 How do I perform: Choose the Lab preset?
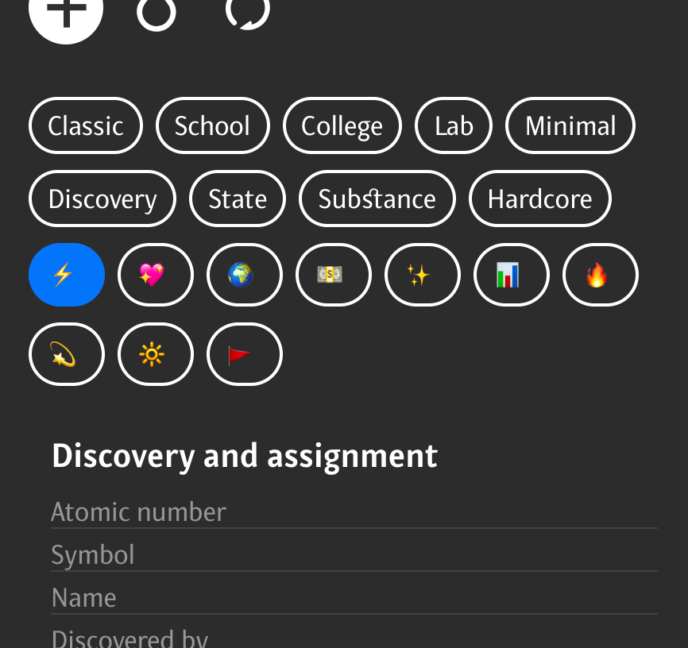pos(454,125)
